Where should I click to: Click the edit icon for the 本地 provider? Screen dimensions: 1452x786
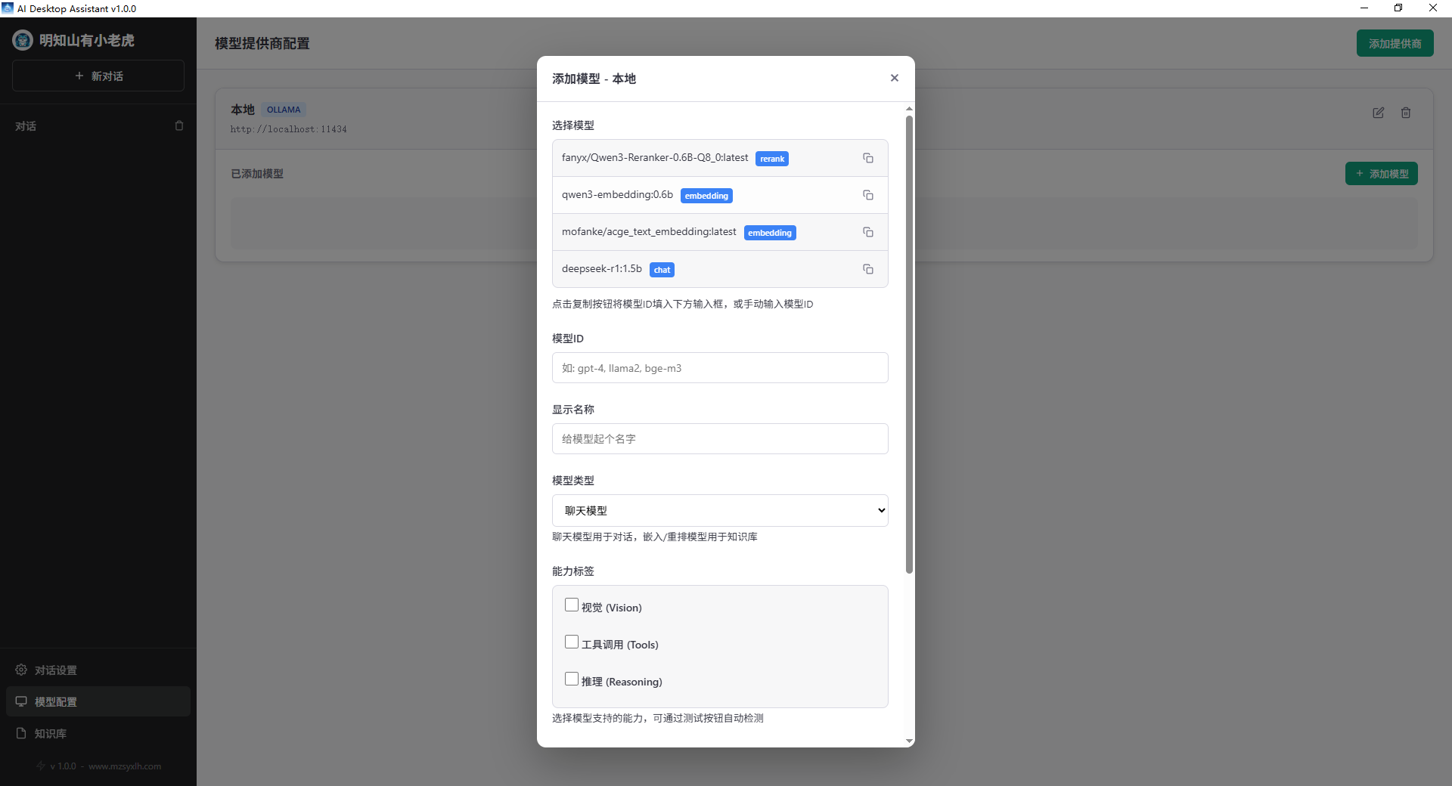coord(1379,113)
